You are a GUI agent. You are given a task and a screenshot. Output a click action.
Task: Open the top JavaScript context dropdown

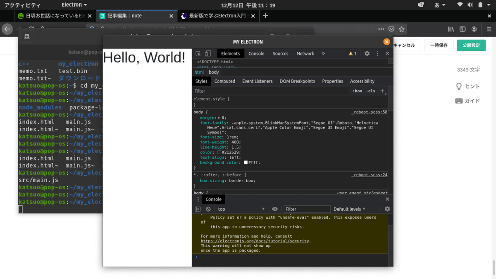[x=241, y=209]
